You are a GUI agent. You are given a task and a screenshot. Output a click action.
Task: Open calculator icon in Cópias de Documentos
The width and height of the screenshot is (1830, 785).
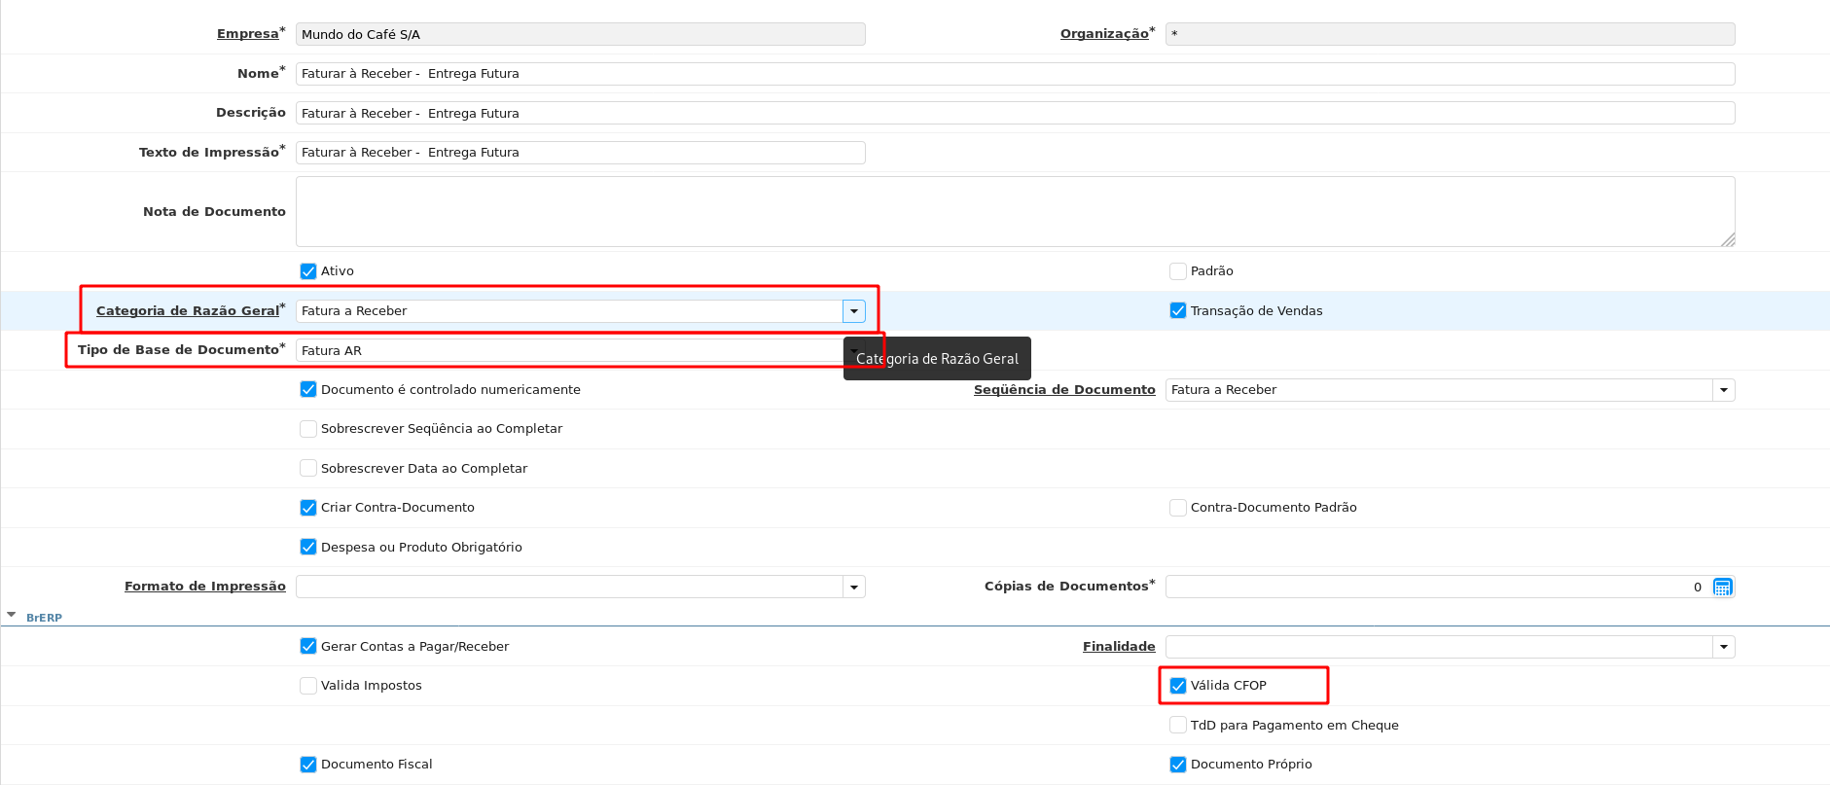tap(1722, 587)
